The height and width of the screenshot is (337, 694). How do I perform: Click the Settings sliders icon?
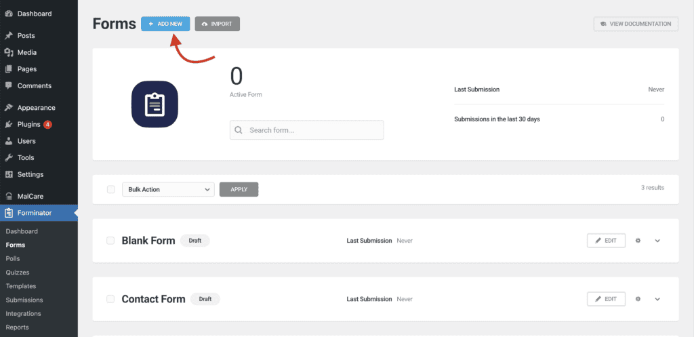pos(8,174)
